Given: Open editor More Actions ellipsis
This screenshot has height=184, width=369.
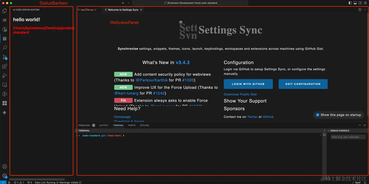Looking at the screenshot, I should coord(365,10).
